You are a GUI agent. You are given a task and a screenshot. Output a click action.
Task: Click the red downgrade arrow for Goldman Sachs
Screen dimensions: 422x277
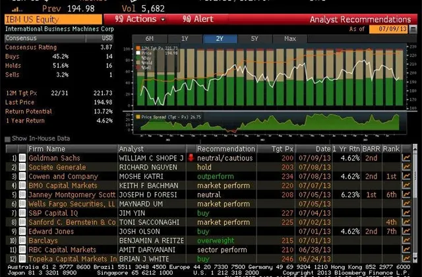click(191, 158)
